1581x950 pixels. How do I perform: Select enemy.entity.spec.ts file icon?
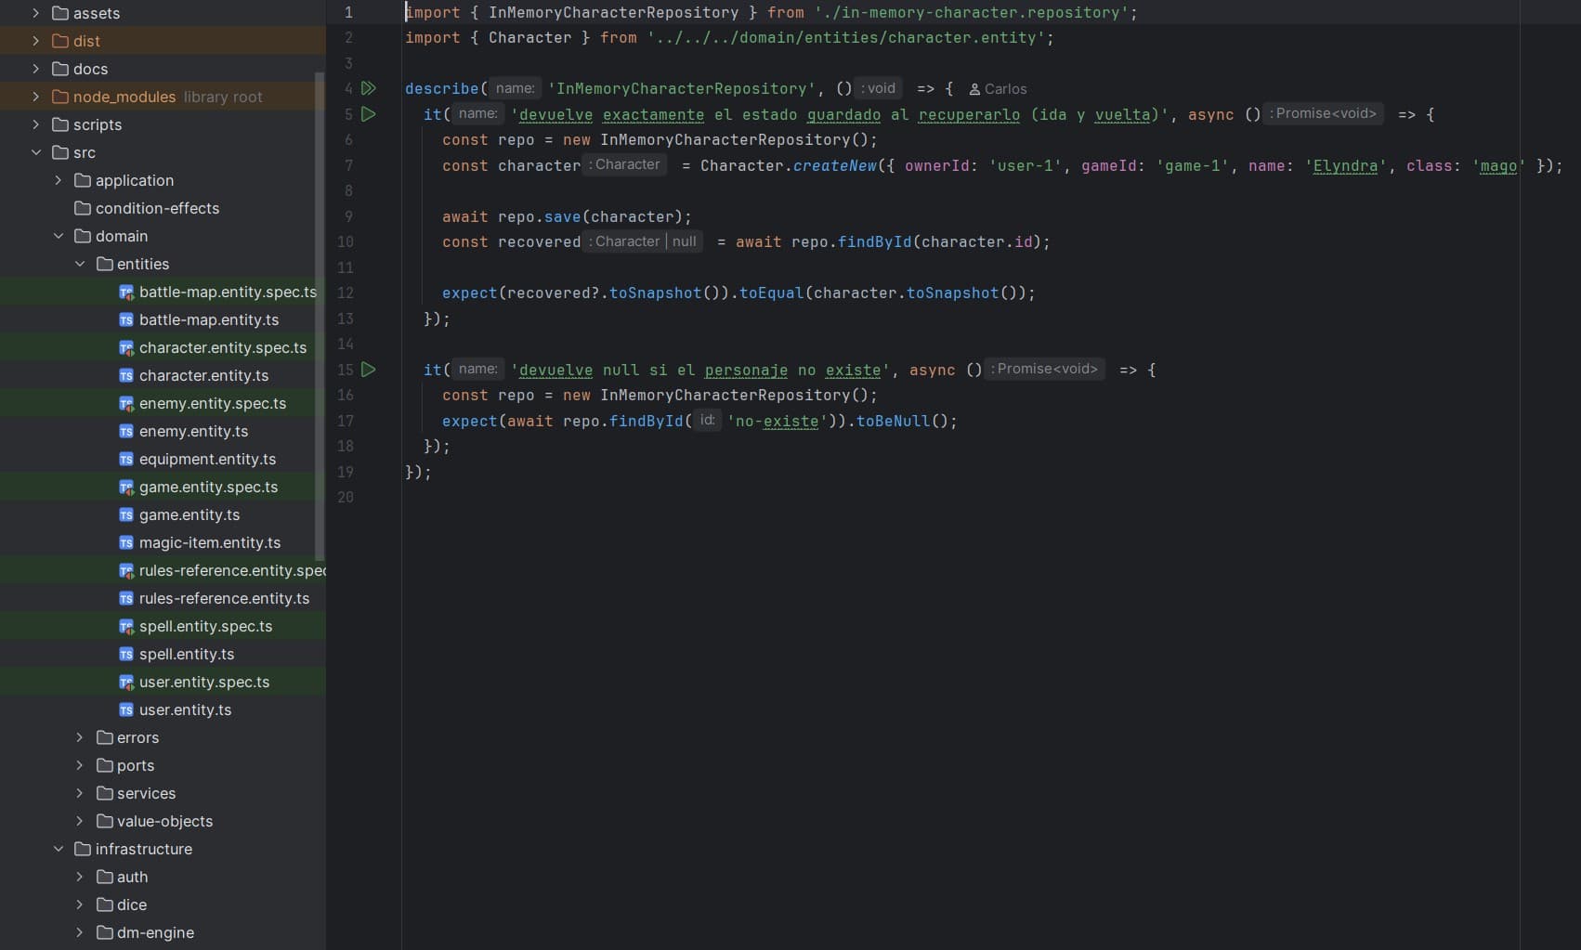(126, 404)
